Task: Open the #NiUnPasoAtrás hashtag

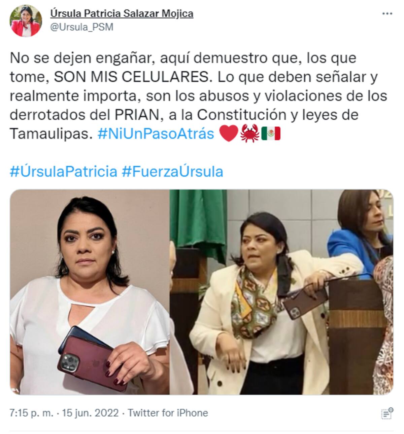Action: coord(156,133)
